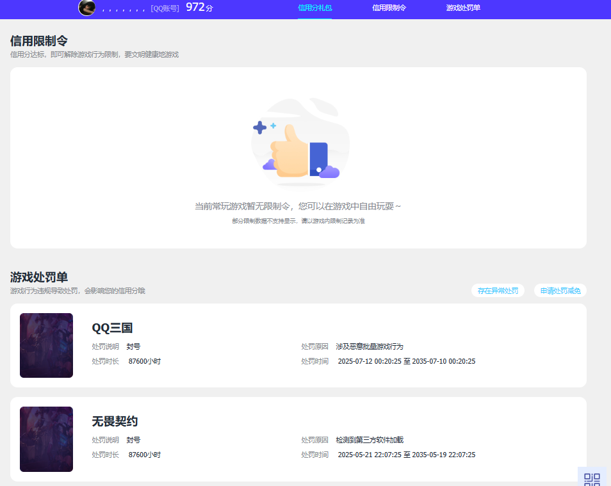Open the 信用分礼包 tab

[313, 8]
